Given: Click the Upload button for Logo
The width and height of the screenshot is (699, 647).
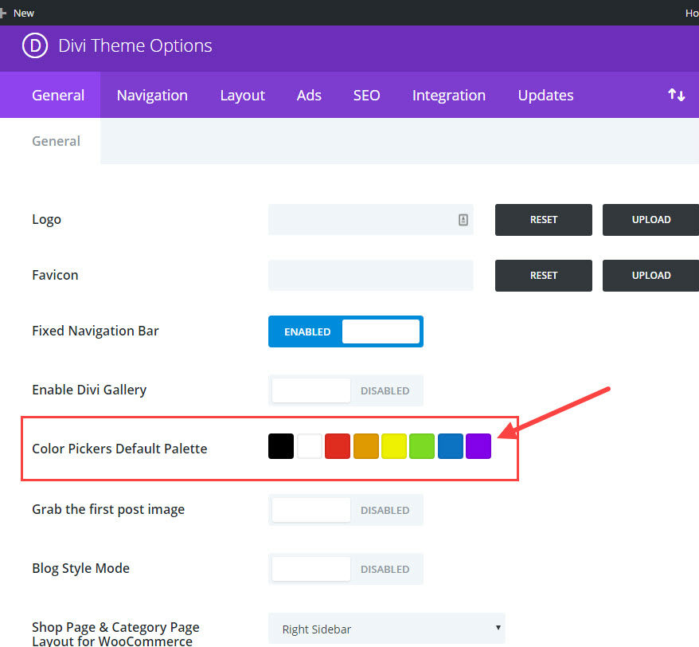Looking at the screenshot, I should click(x=650, y=220).
